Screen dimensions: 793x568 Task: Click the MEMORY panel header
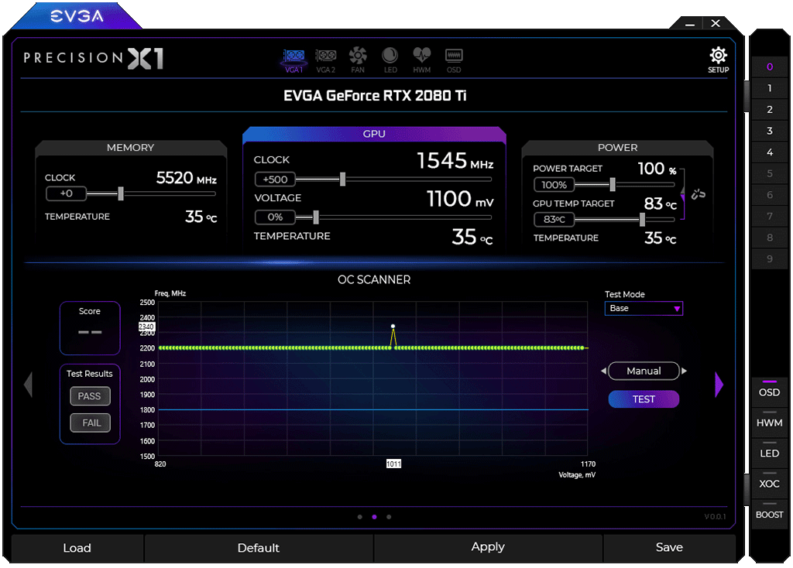coord(130,148)
